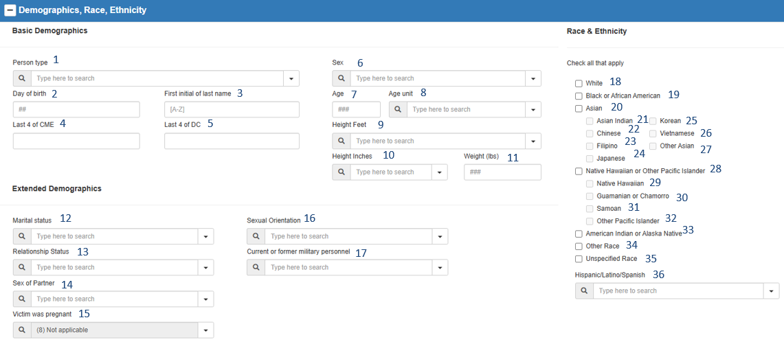Viewport: 784px width, 342px height.
Task: Click the Sex field search icon
Action: (341, 78)
